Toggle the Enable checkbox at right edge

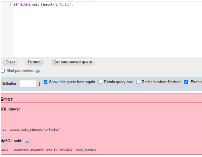[x=186, y=82]
